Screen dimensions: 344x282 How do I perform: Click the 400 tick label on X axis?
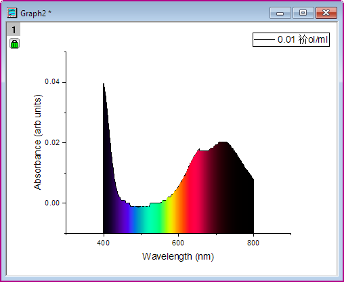(x=103, y=243)
